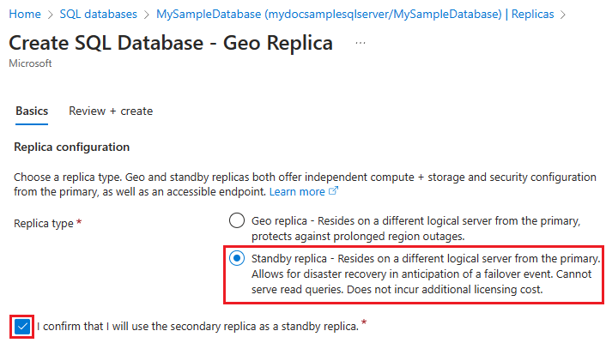Click the Geo replica description text

pos(415,228)
